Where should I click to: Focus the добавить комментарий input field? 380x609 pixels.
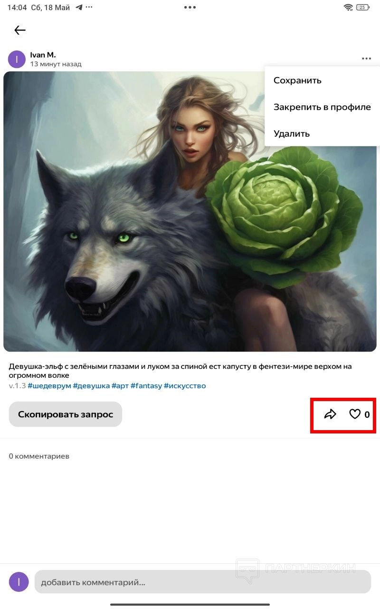coord(203,582)
